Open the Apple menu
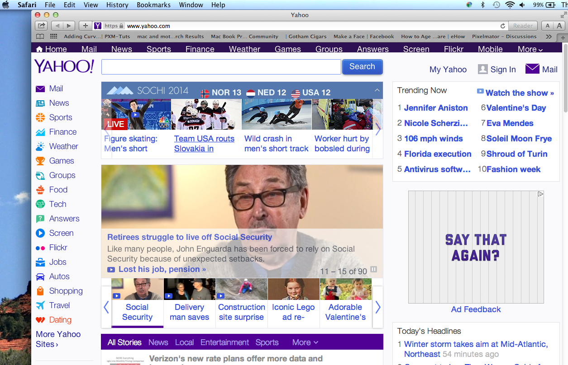 pos(6,5)
